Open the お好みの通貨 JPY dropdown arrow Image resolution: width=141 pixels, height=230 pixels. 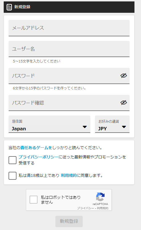pyautogui.click(x=124, y=127)
